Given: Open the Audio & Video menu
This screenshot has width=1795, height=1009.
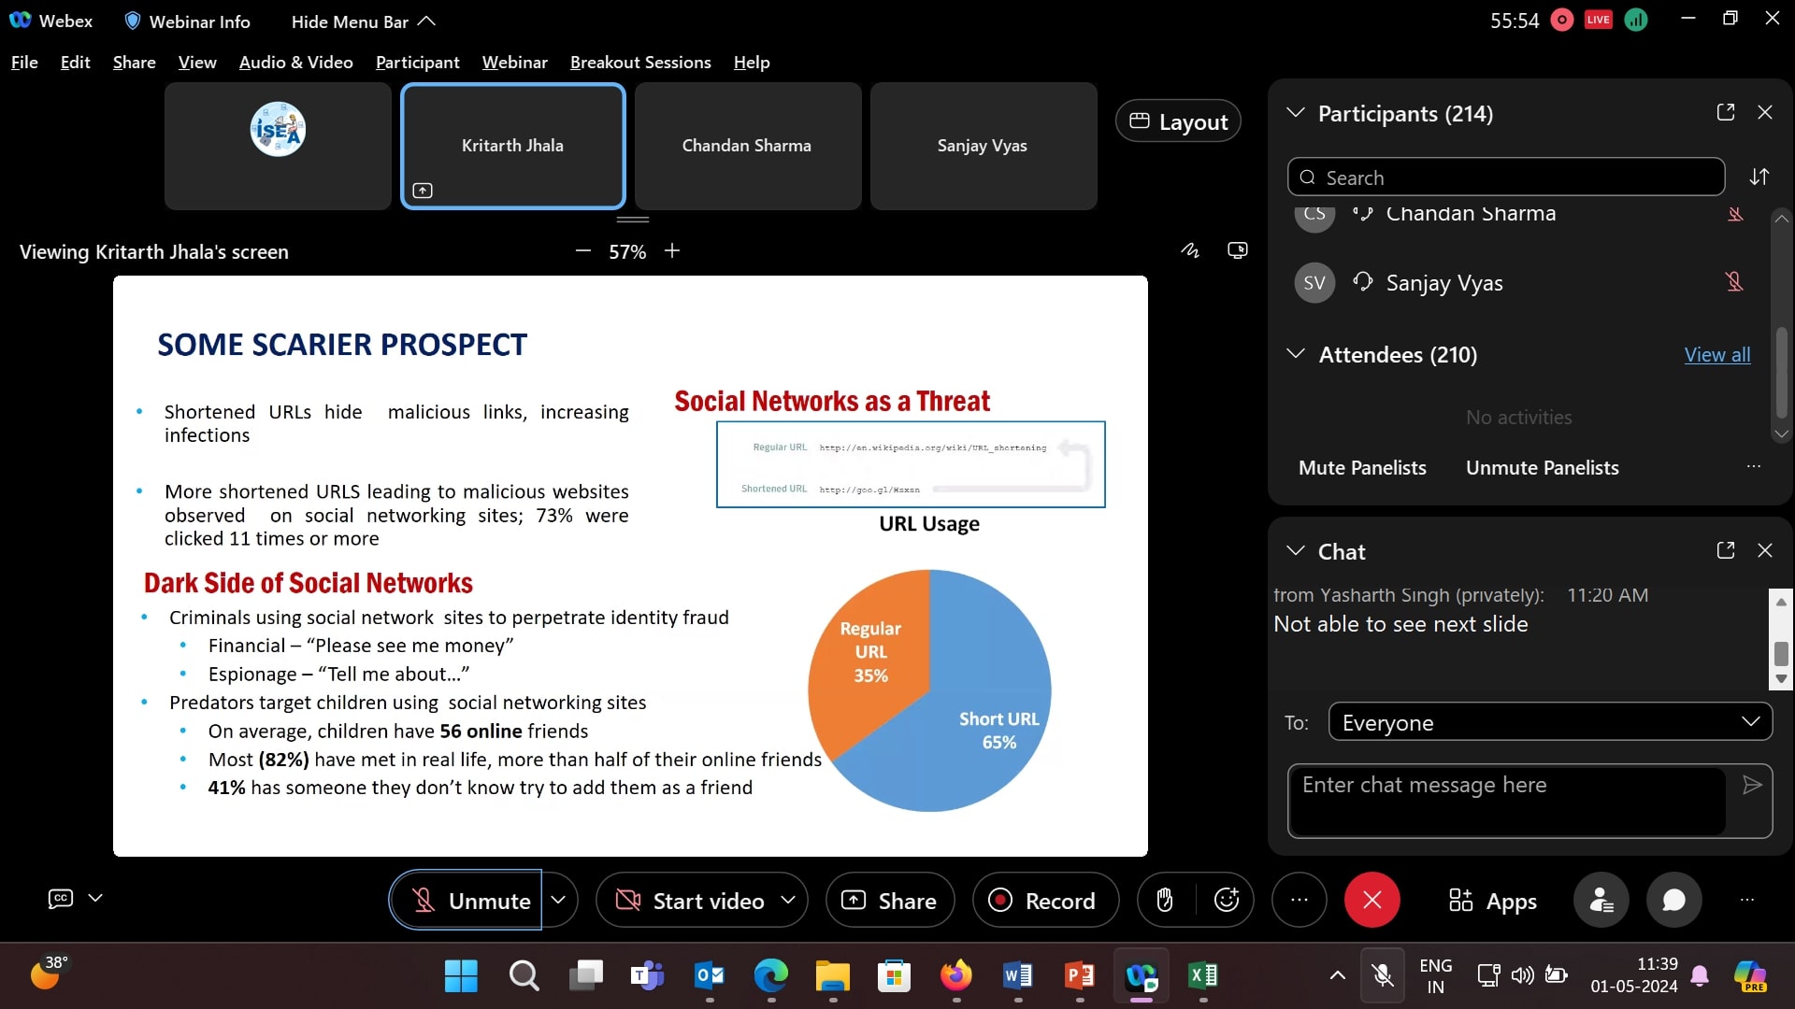Looking at the screenshot, I should point(295,63).
